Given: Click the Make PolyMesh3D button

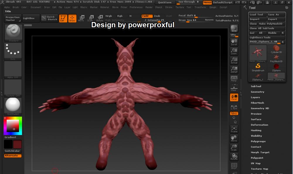Looking at the screenshot, I should point(270,24).
